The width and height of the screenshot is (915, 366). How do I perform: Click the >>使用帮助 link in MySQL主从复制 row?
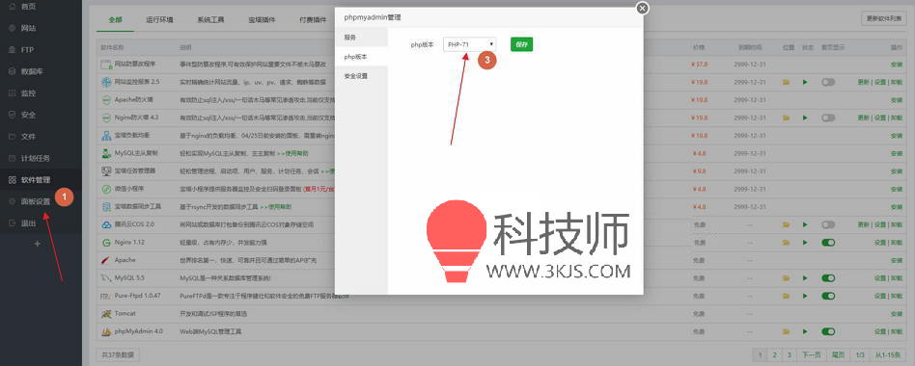coord(292,153)
